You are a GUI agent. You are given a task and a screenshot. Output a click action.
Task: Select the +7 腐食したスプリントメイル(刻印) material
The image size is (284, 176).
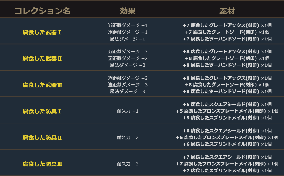[221, 170]
